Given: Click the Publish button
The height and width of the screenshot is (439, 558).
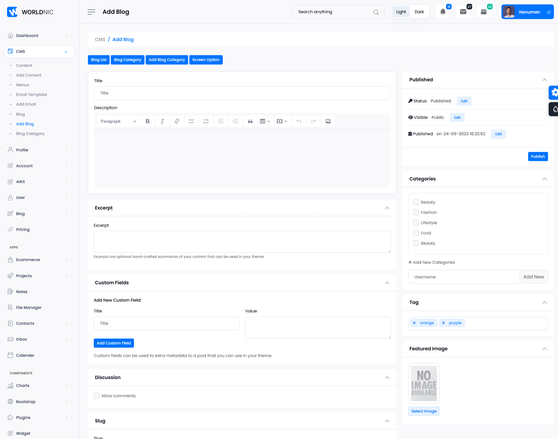Looking at the screenshot, I should pos(538,157).
